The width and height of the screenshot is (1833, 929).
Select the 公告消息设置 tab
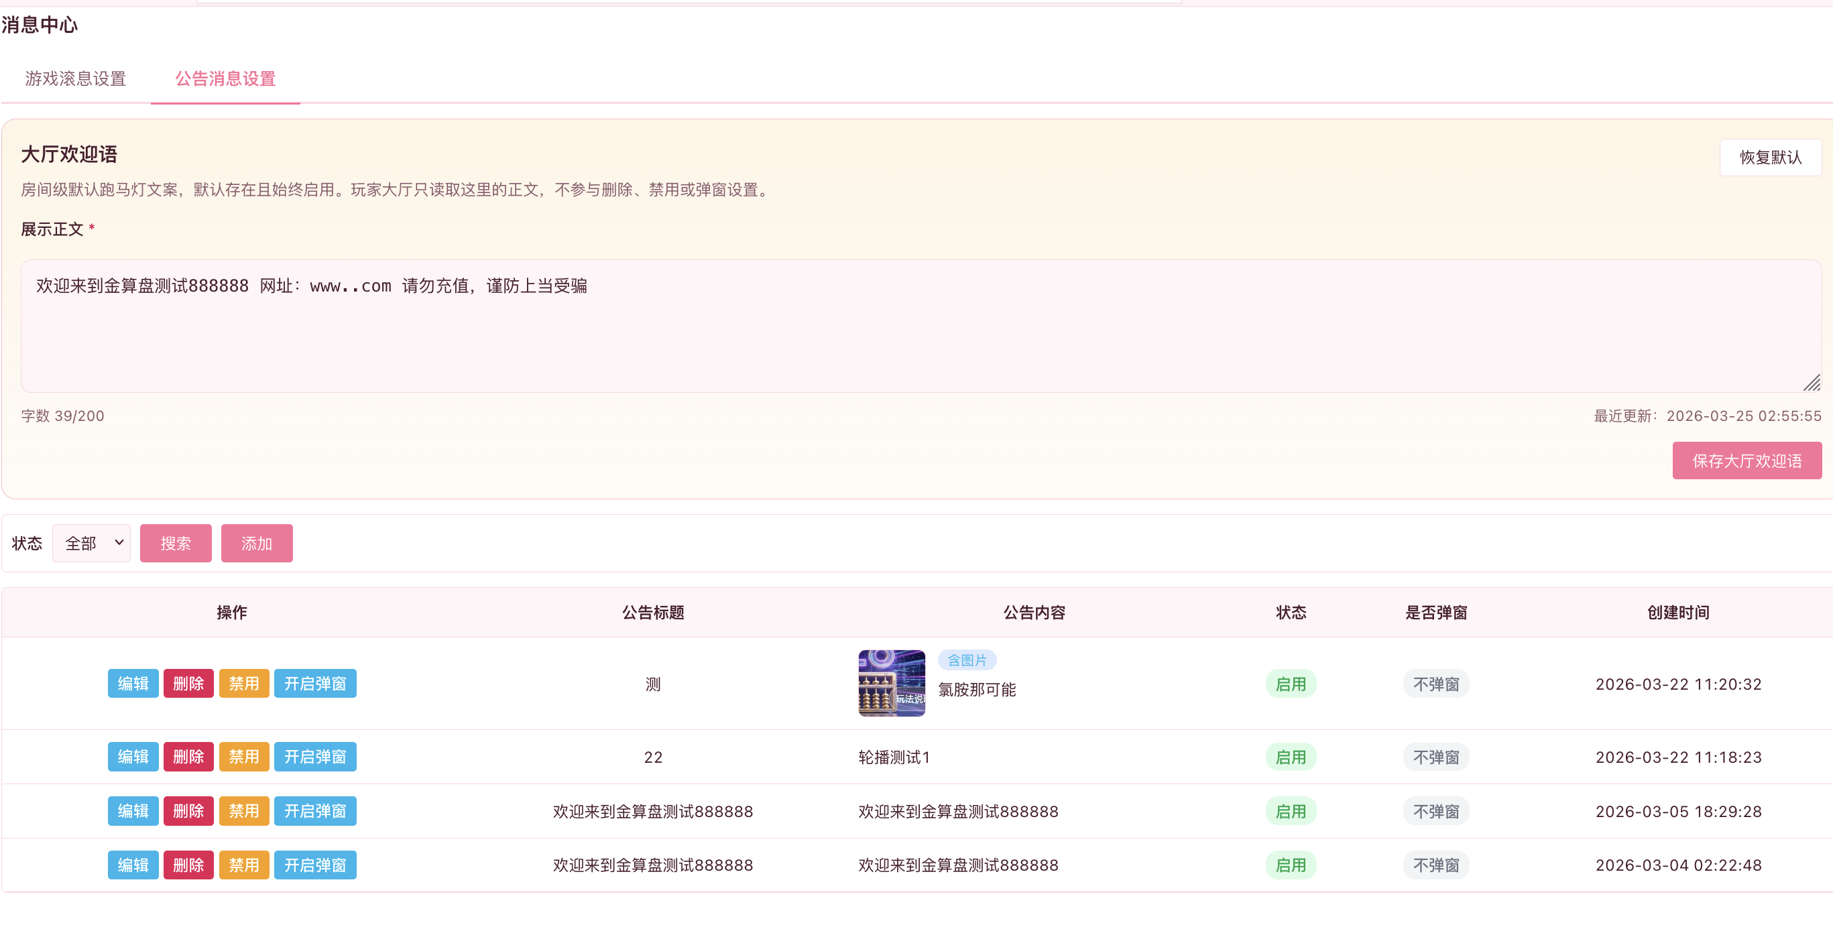(x=225, y=78)
